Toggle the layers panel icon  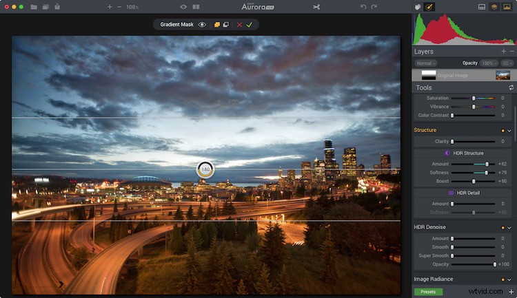(494, 7)
